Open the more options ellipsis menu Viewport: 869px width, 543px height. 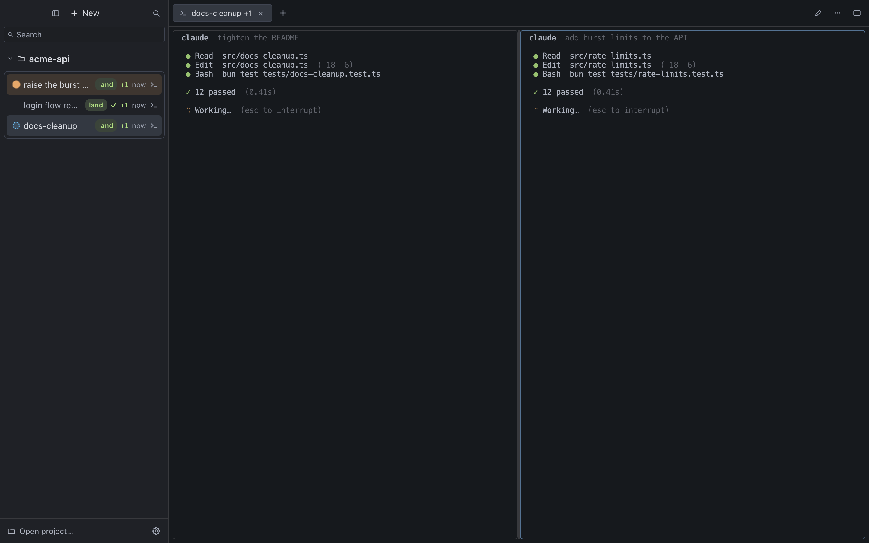pos(837,13)
